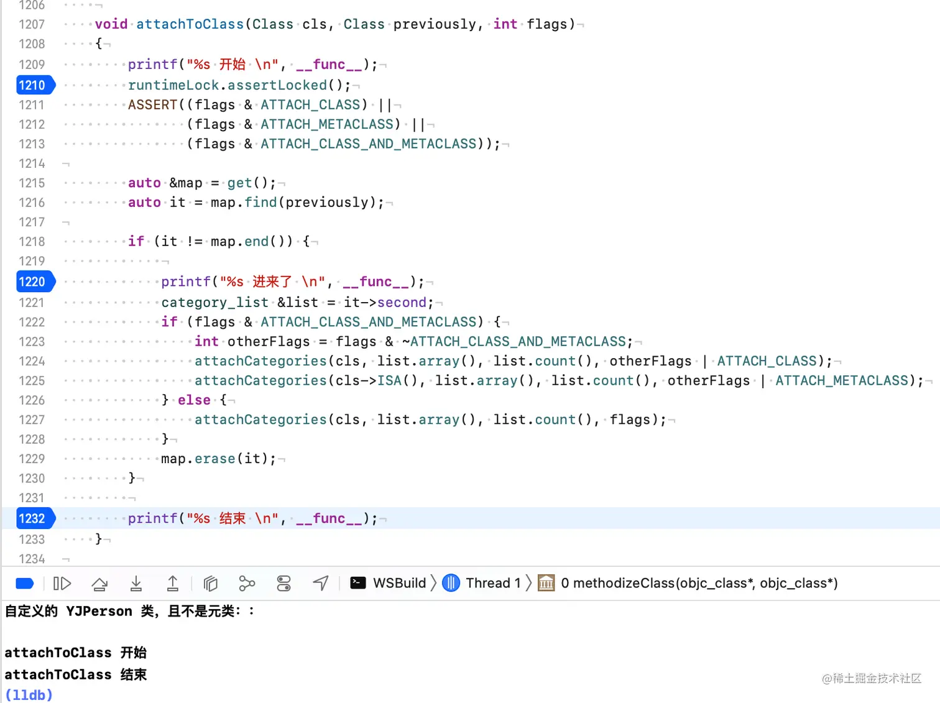The height and width of the screenshot is (703, 940).
Task: Step over the current line
Action: click(x=99, y=583)
